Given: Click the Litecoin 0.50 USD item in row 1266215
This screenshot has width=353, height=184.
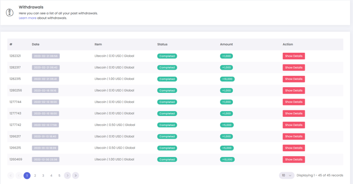Looking at the screenshot, I should click(x=115, y=148).
